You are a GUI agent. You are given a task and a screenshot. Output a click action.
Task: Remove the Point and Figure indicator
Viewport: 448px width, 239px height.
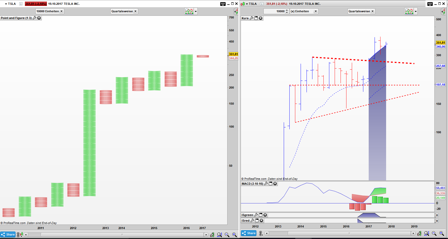[x=39, y=18]
